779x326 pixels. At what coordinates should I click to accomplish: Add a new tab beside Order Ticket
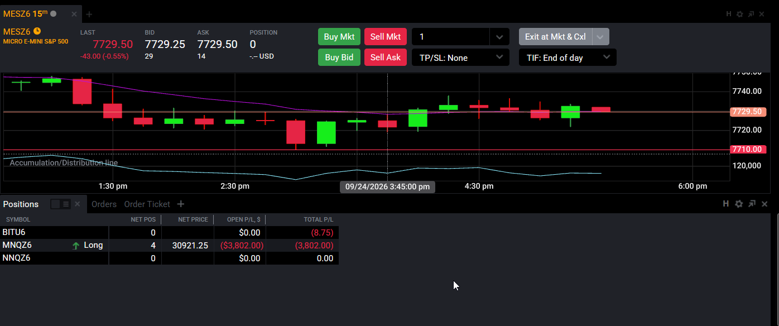tap(180, 204)
